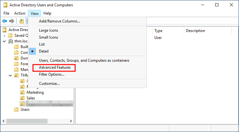Click the Back arrow toolbar icon

pos(4,21)
